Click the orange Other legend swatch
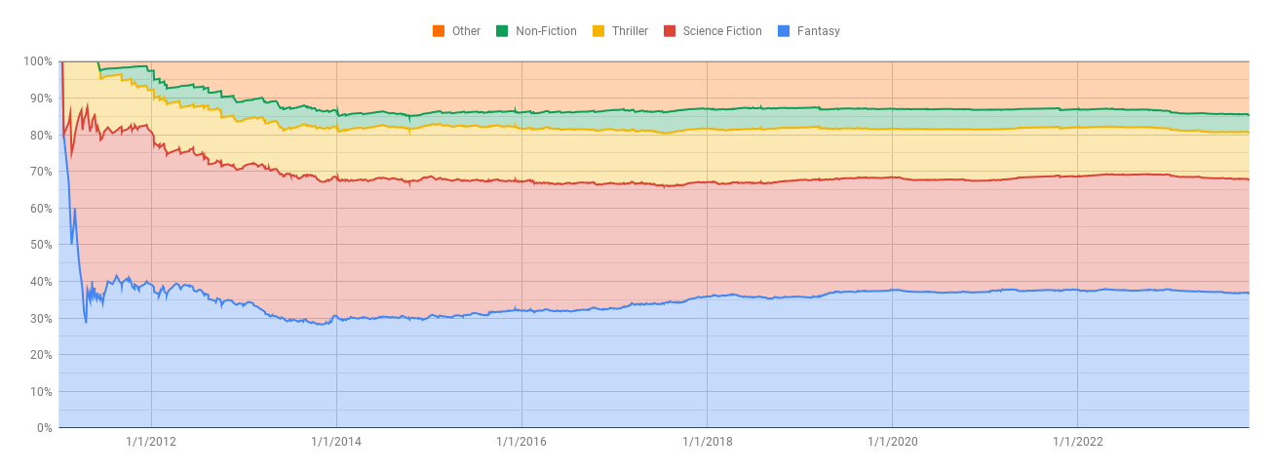This screenshot has width=1273, height=472. pyautogui.click(x=439, y=31)
